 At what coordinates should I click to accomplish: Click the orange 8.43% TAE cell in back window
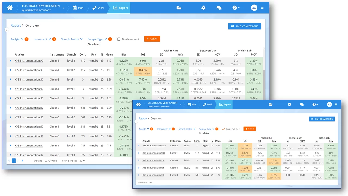click(143, 72)
